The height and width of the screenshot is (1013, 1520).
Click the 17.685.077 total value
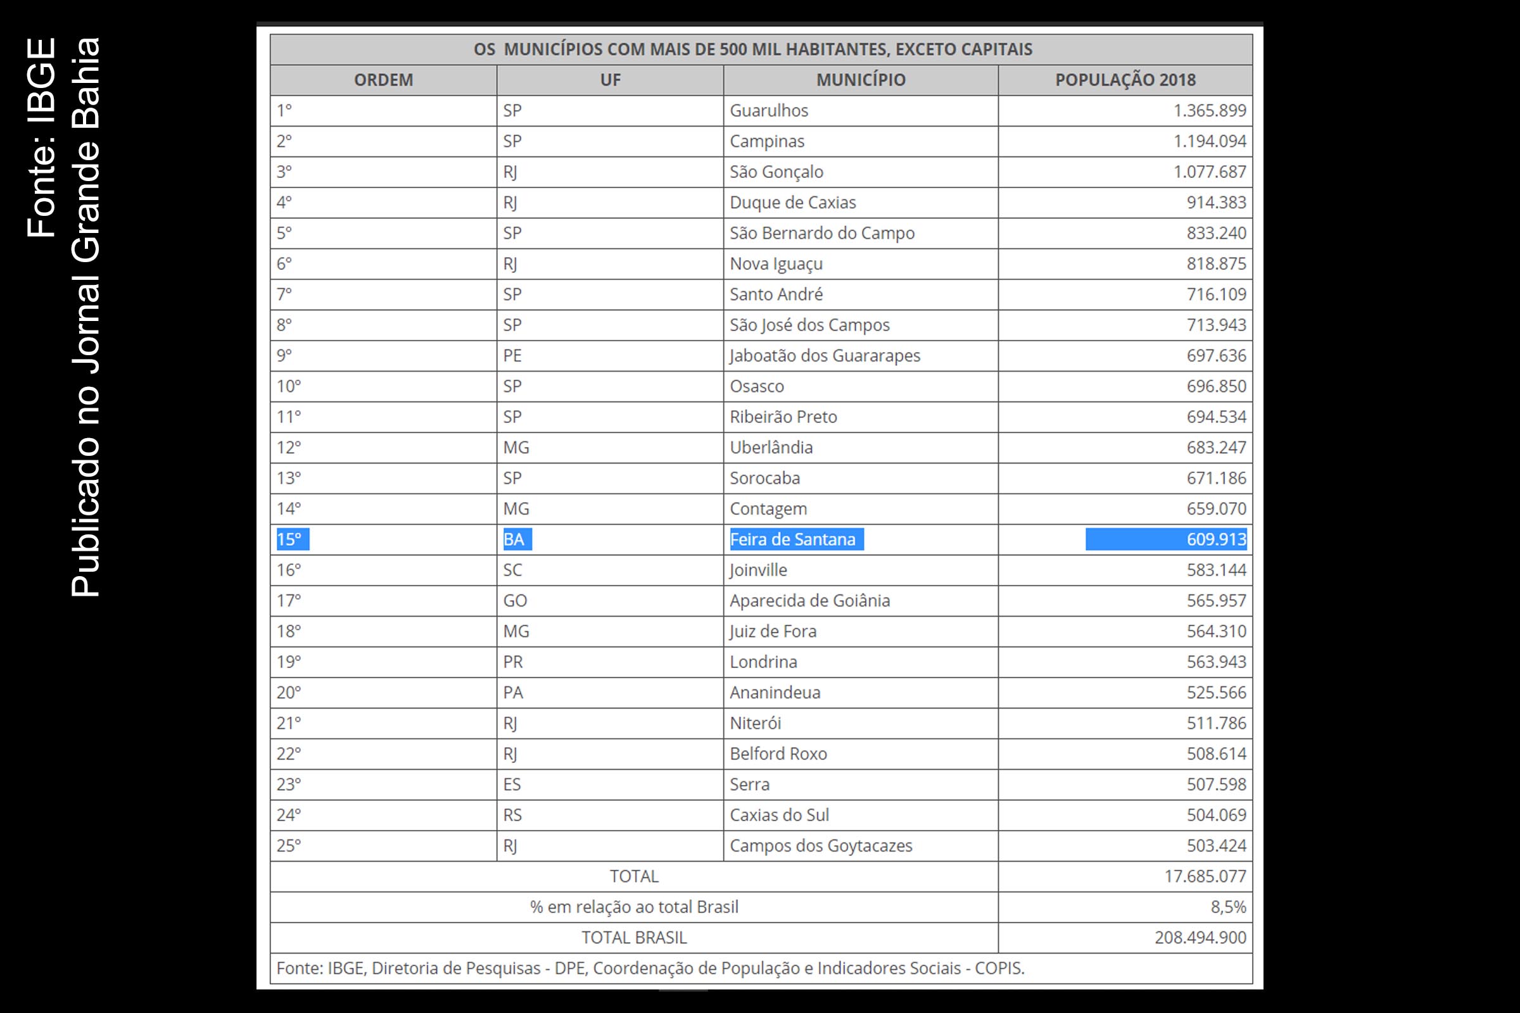coord(1205,877)
